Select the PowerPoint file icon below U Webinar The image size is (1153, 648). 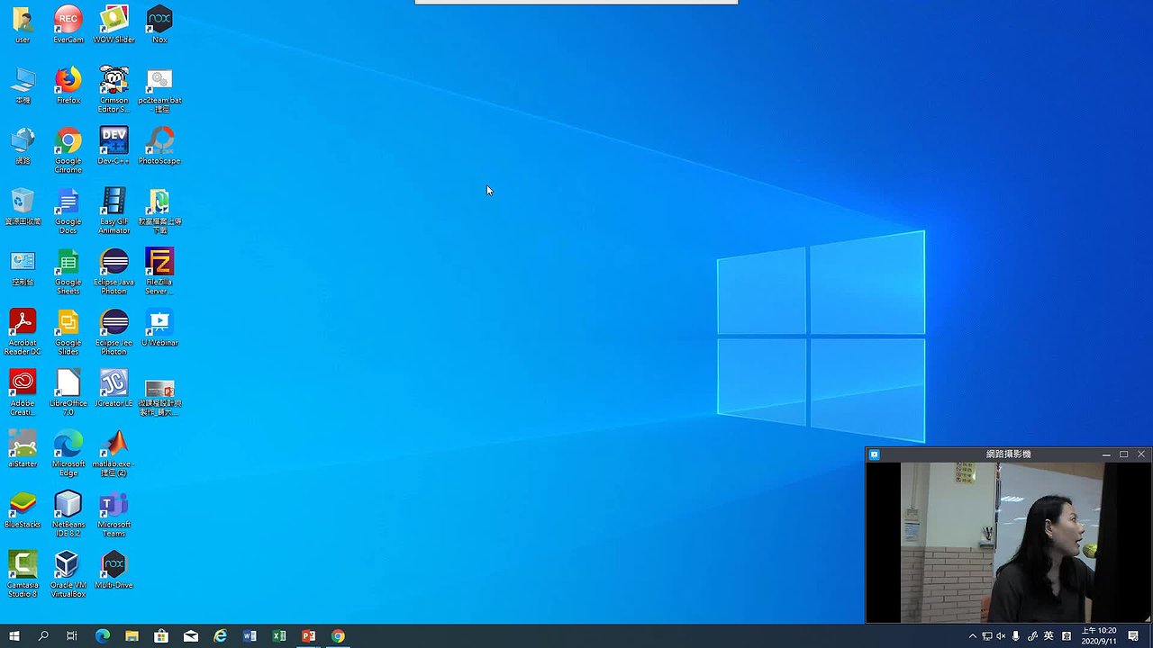click(x=159, y=395)
